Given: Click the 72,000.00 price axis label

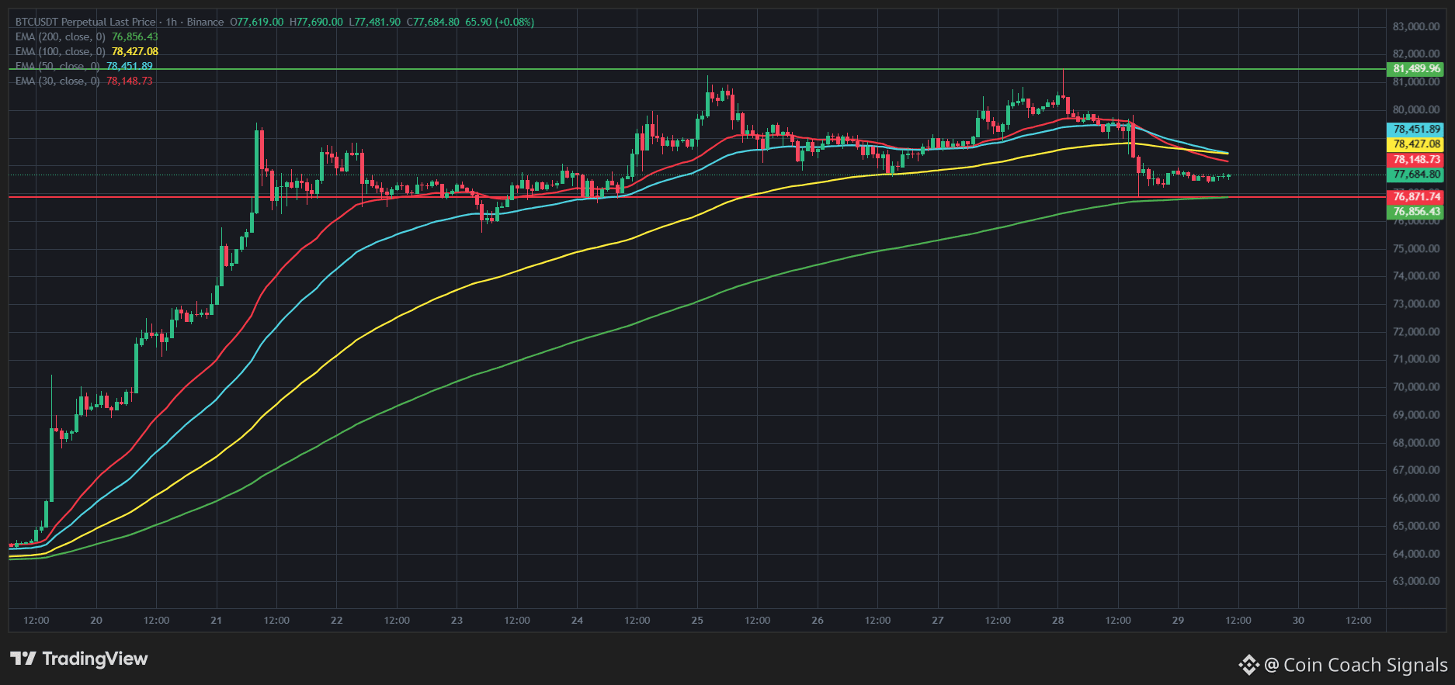Looking at the screenshot, I should pyautogui.click(x=1416, y=331).
